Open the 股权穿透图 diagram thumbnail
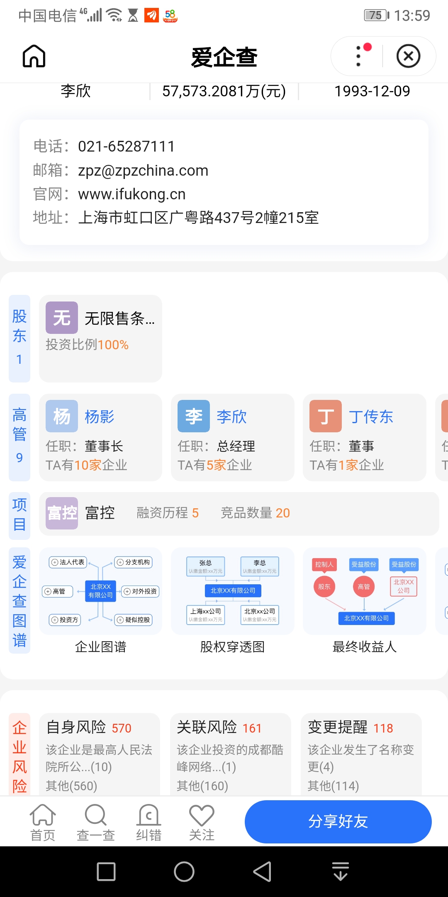The width and height of the screenshot is (448, 897). [233, 591]
